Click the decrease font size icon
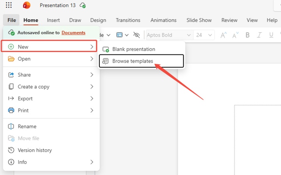This screenshot has width=281, height=175. [x=236, y=35]
